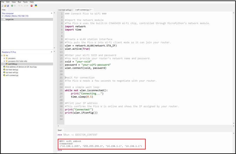Create a new file with the toolbar icon

(2, 6)
